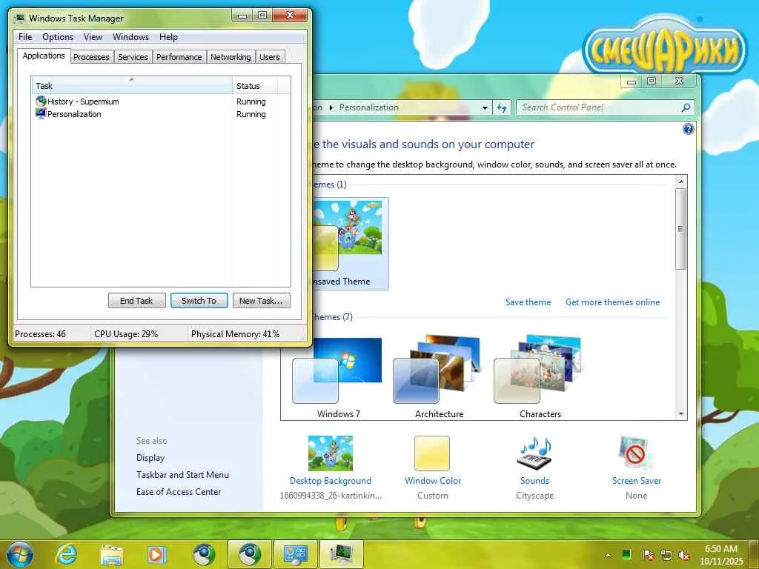Click the Supermium icon in task list

coord(41,101)
